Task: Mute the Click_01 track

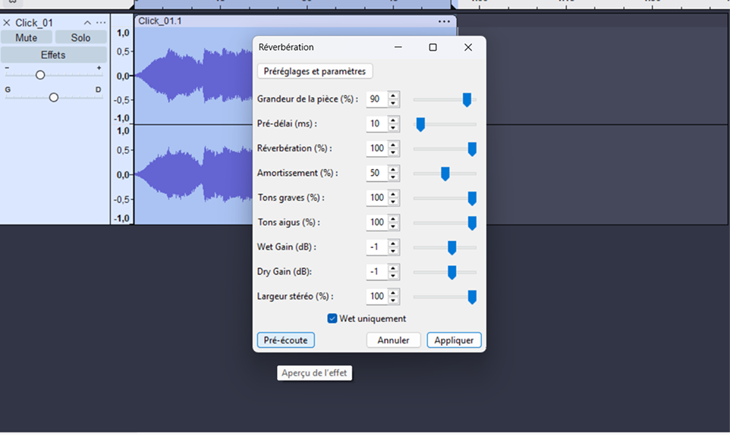Action: point(27,38)
